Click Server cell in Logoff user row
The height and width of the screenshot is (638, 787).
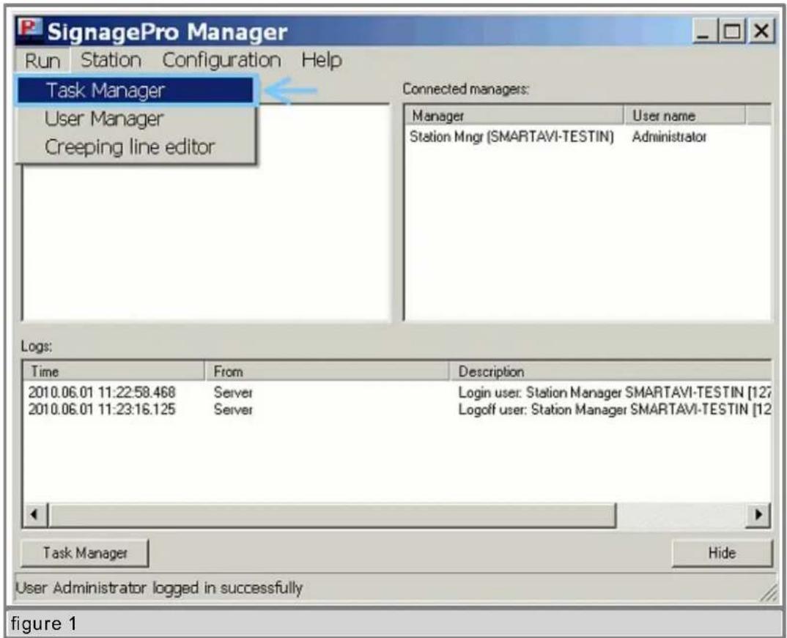click(x=233, y=409)
